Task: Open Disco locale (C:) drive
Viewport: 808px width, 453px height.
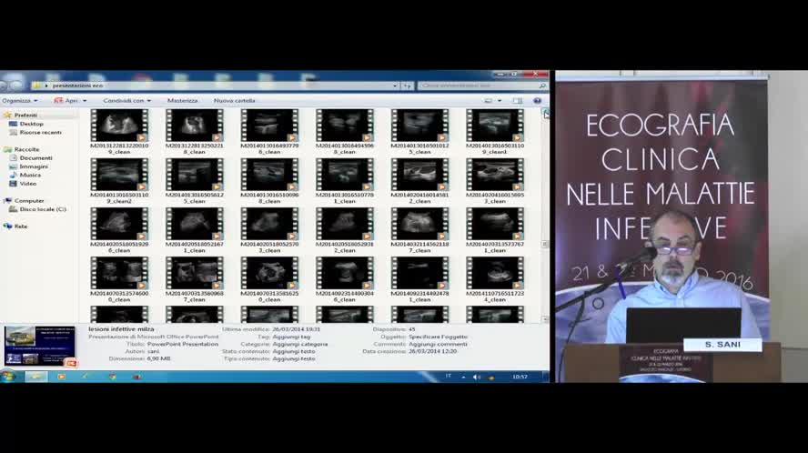Action: coord(43,209)
